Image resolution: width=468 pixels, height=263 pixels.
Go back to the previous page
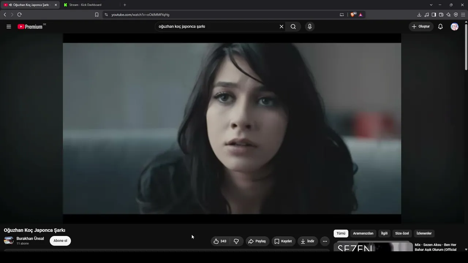coord(5,15)
